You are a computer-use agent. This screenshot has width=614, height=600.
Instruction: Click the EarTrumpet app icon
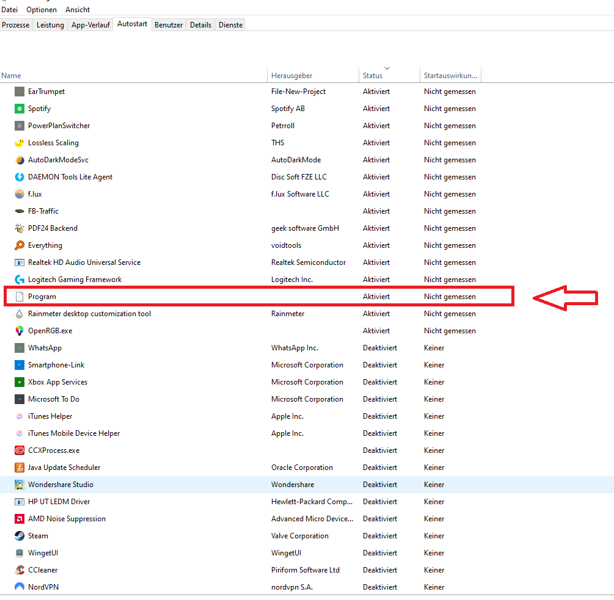pyautogui.click(x=19, y=92)
